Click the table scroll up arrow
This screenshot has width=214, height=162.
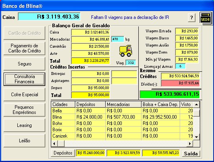click(x=197, y=104)
